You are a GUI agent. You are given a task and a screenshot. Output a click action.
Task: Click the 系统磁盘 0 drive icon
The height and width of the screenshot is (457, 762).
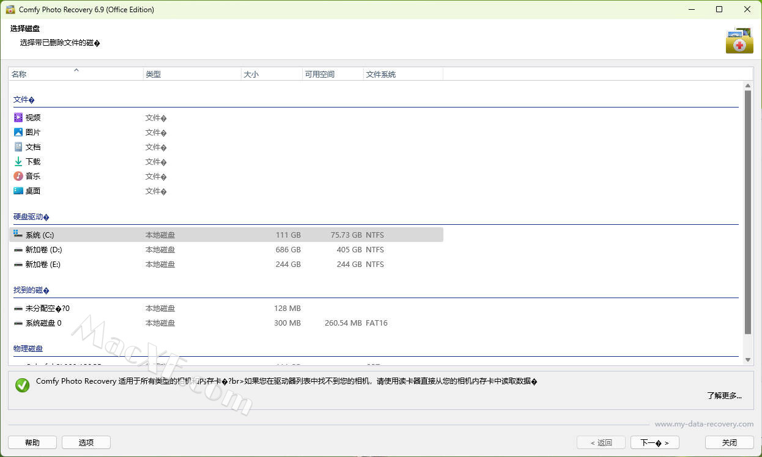point(18,323)
